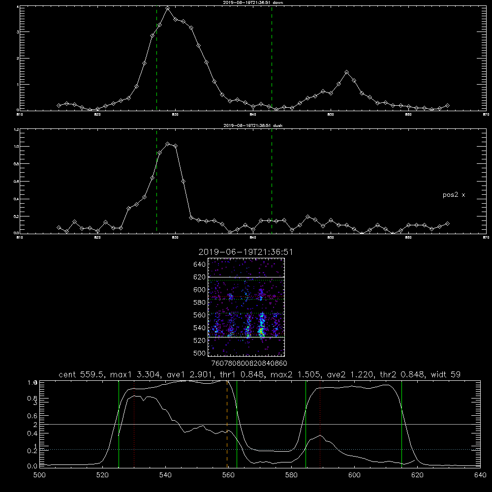Viewport: 492px width, 492px height.
Task: Click heatmap y-axis label '620'
Action: coord(200,277)
